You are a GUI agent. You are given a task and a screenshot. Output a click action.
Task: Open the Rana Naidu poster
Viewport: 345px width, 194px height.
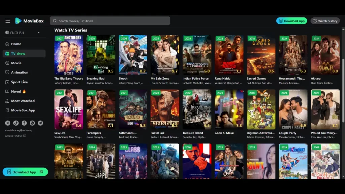[229, 55]
